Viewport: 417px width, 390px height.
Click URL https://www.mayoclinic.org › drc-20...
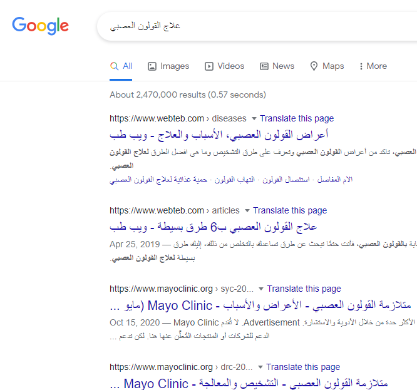181,367
